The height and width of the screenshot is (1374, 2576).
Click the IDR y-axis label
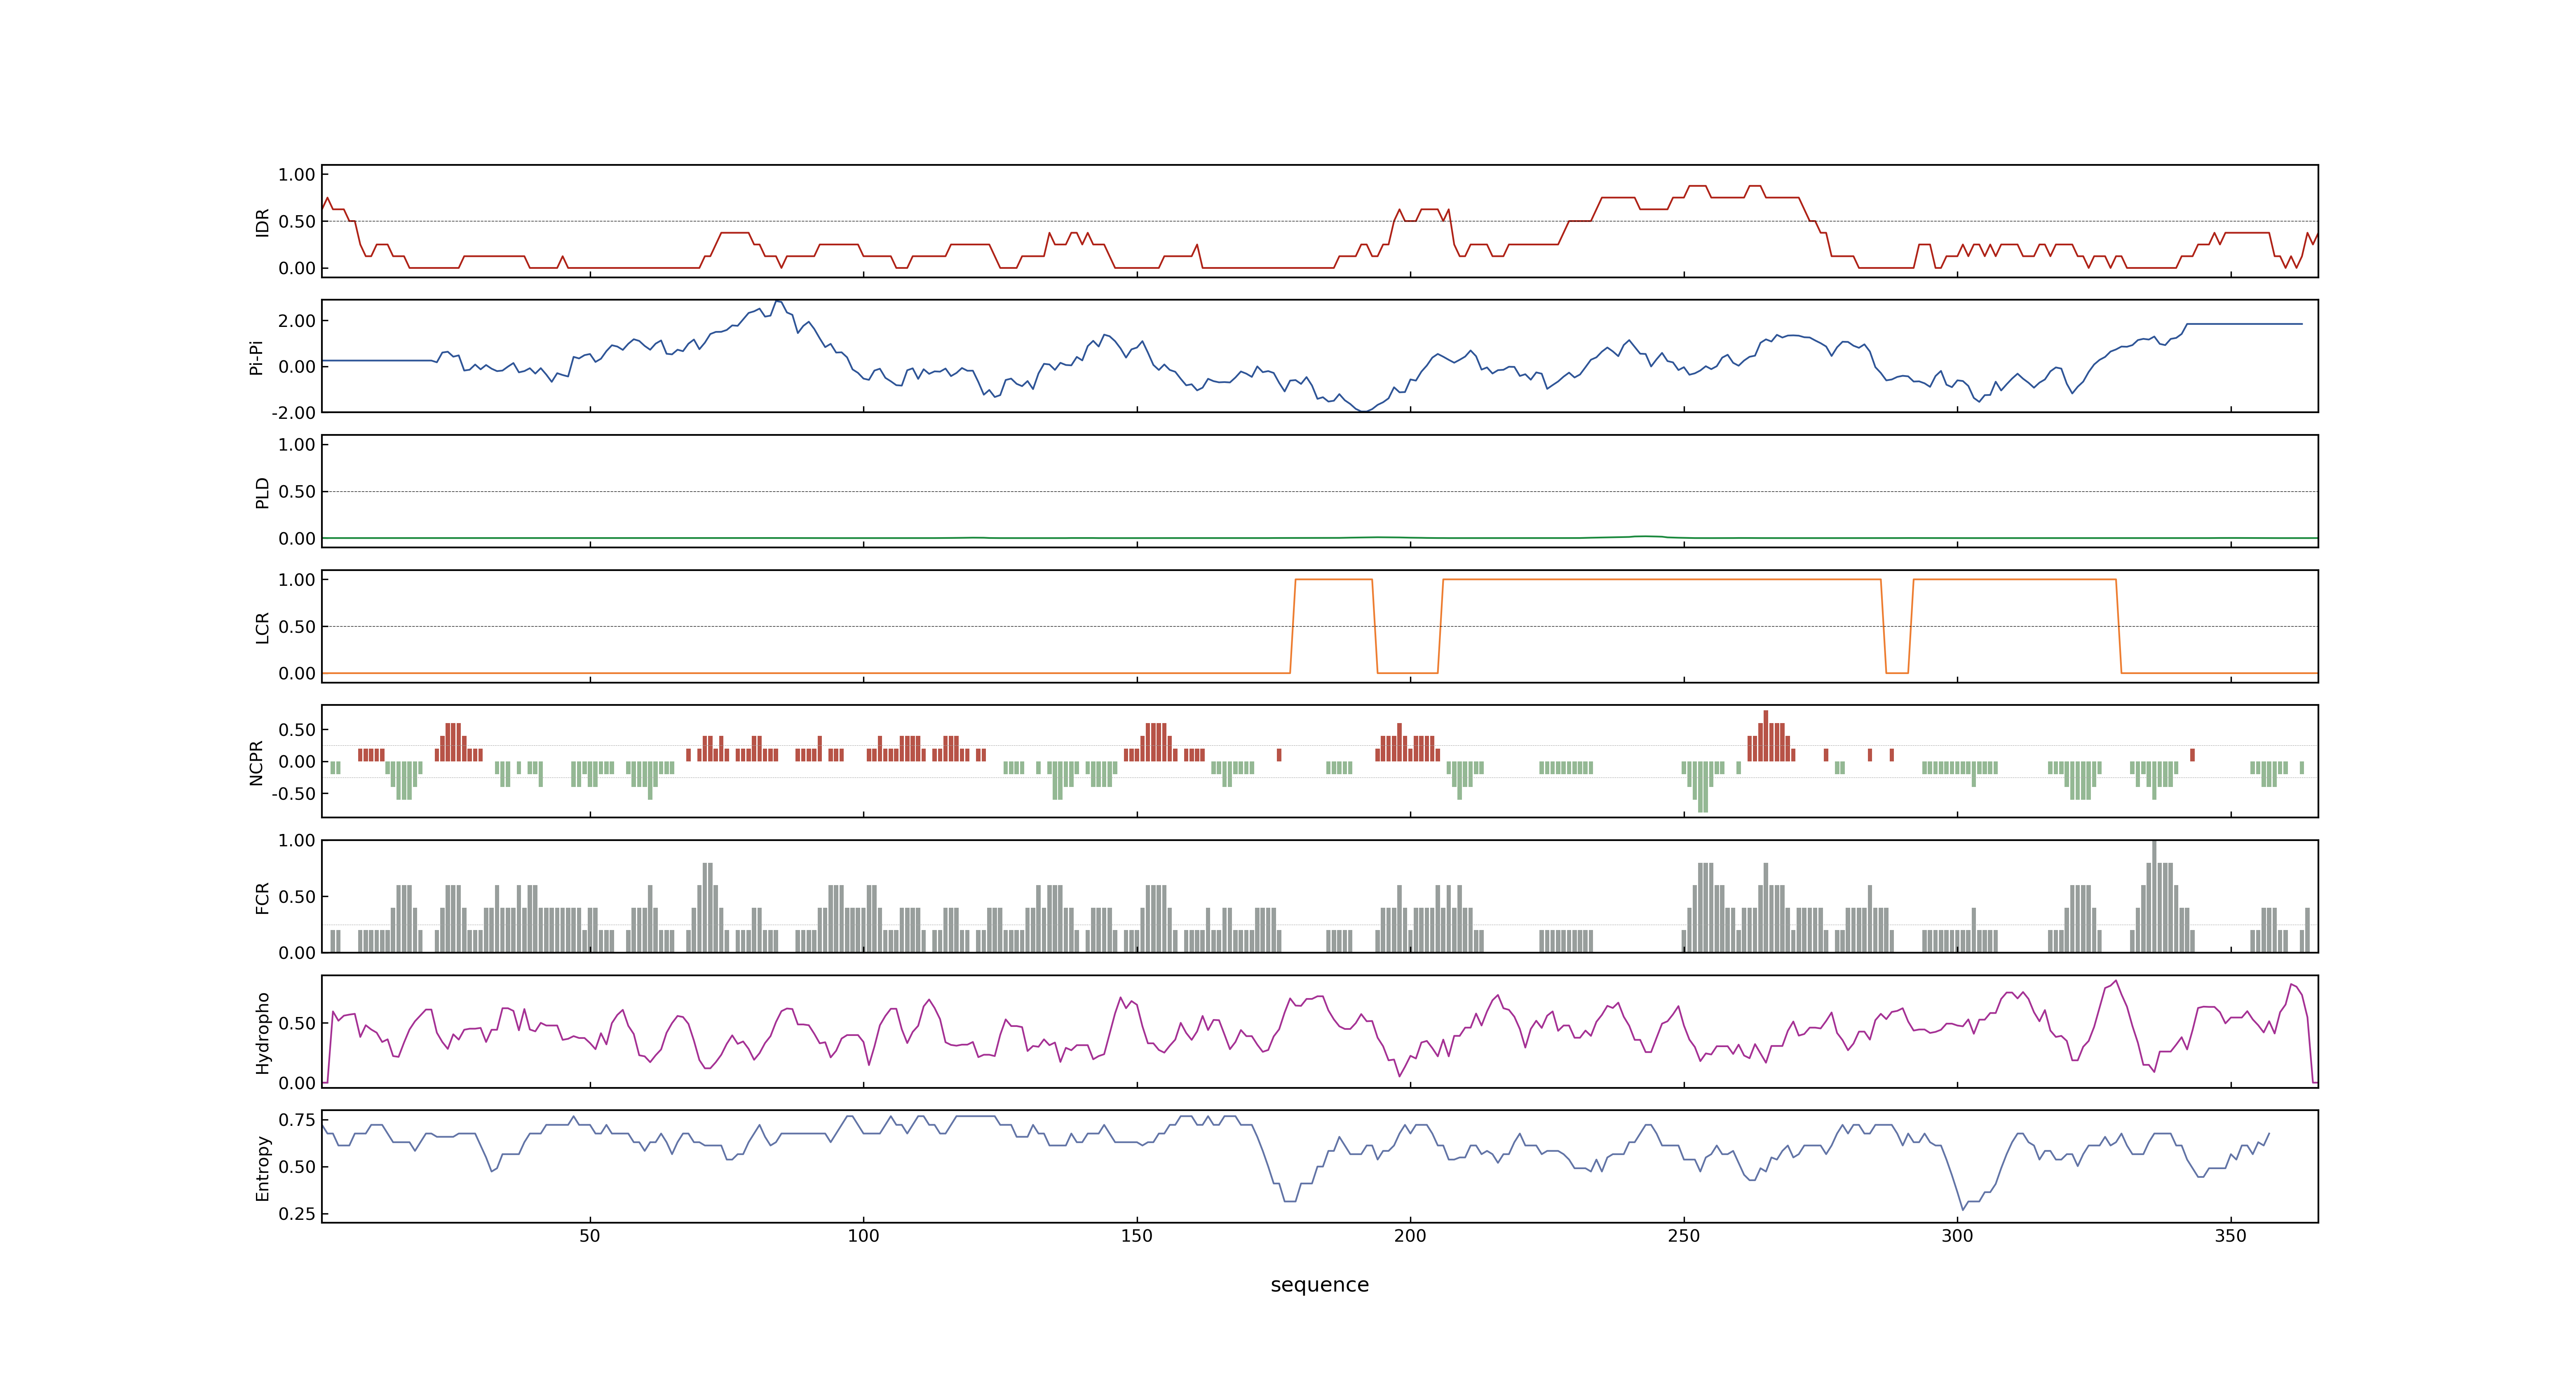pos(263,222)
